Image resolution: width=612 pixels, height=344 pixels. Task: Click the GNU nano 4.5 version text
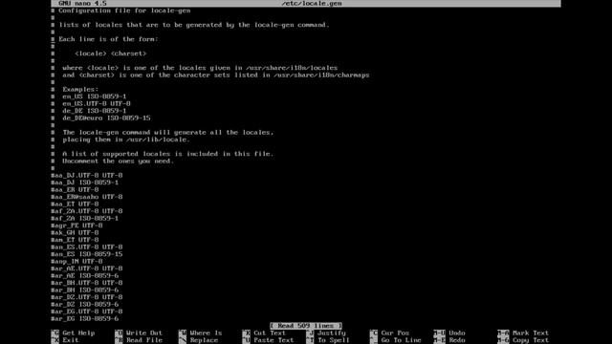click(82, 3)
